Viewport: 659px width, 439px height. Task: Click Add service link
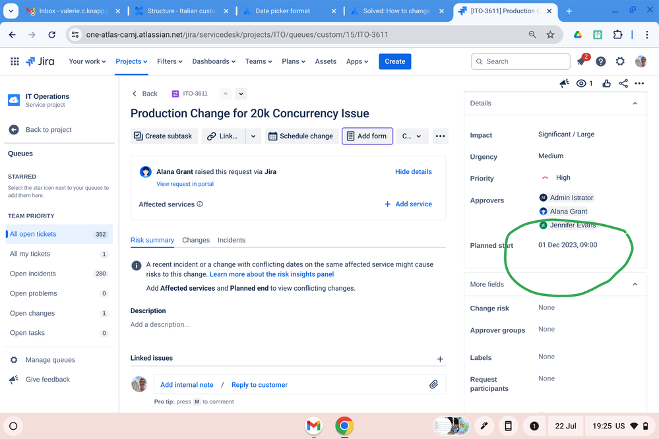point(408,204)
